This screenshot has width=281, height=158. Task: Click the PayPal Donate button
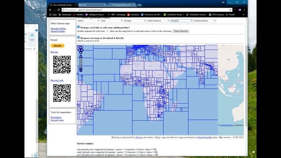point(58,46)
